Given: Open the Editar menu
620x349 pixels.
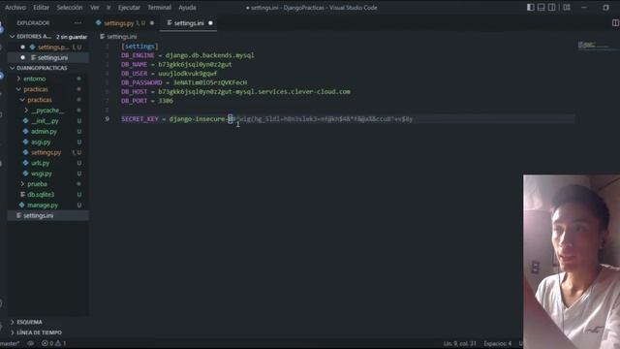Looking at the screenshot, I should click(41, 8).
